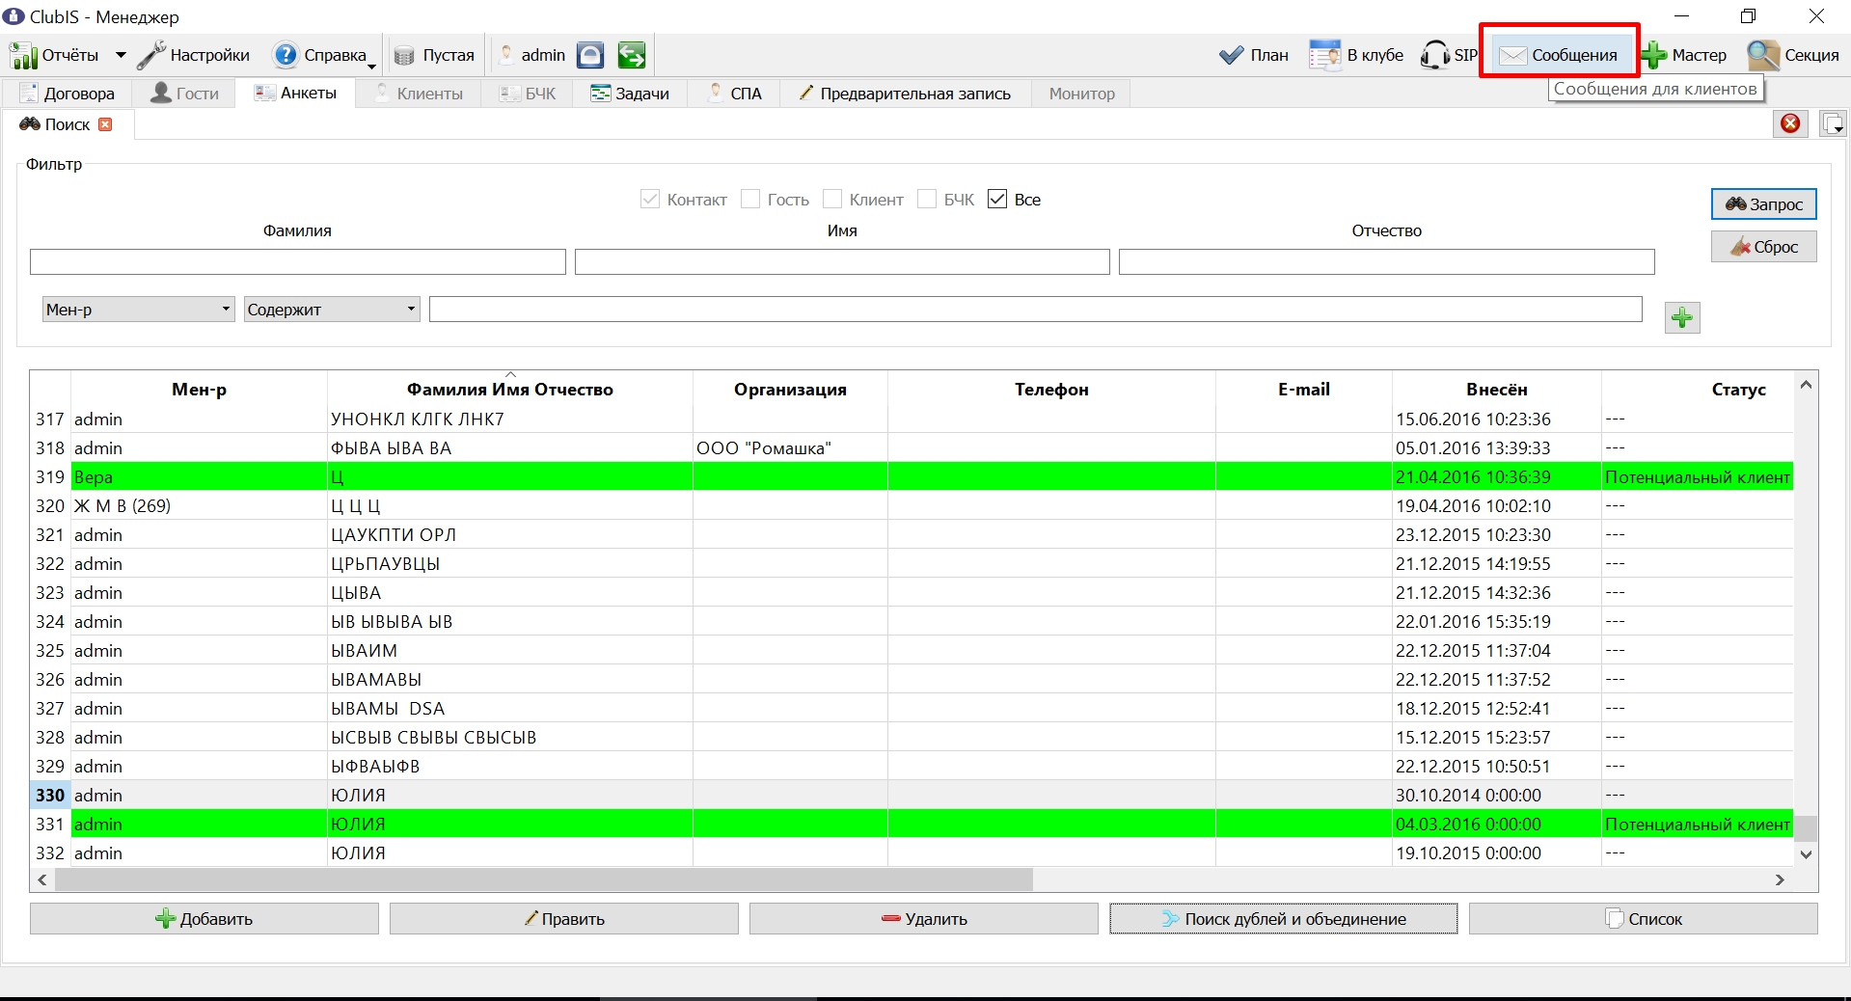The width and height of the screenshot is (1851, 1001).
Task: Expand the Мен-р field dropdown
Action: pos(226,309)
